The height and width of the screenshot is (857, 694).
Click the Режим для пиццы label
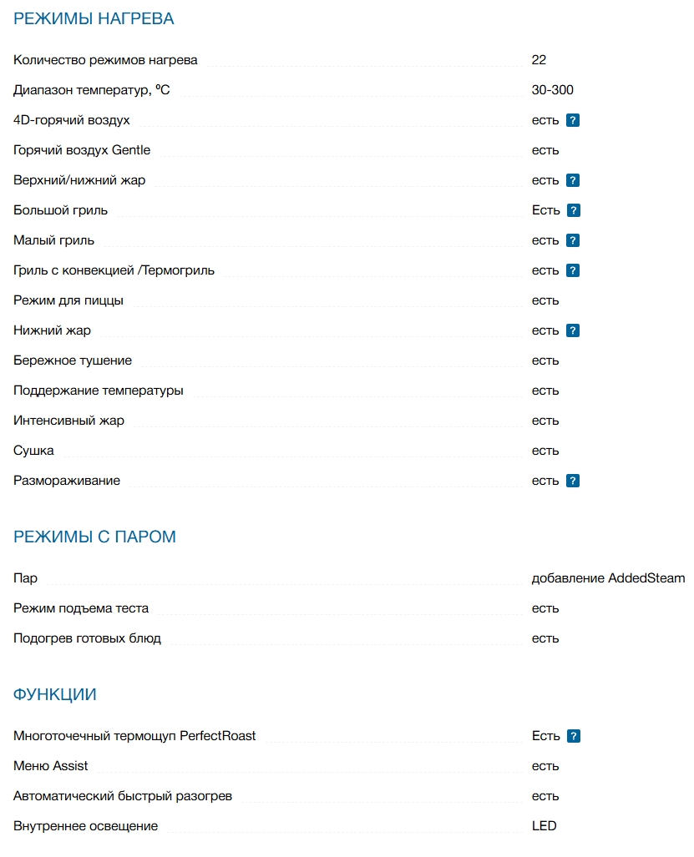[68, 300]
